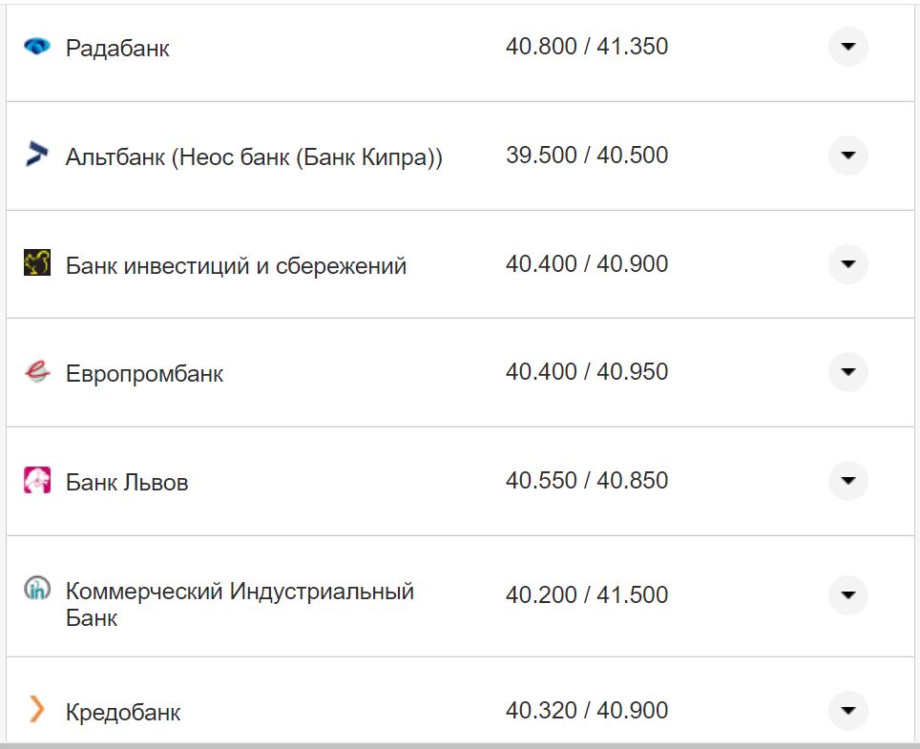Expand Банк инвестиций и сбережений details
920x749 pixels.
click(847, 263)
